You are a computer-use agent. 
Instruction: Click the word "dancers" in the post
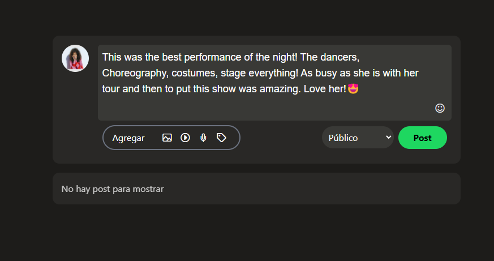click(x=340, y=58)
